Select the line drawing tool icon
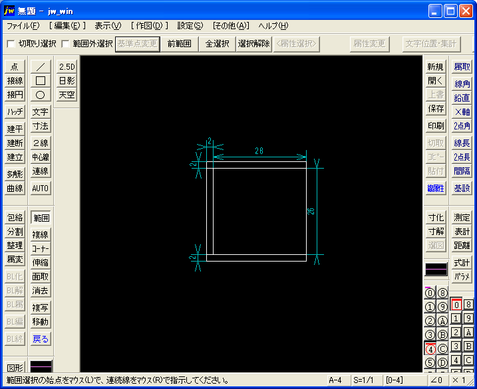 pos(41,66)
